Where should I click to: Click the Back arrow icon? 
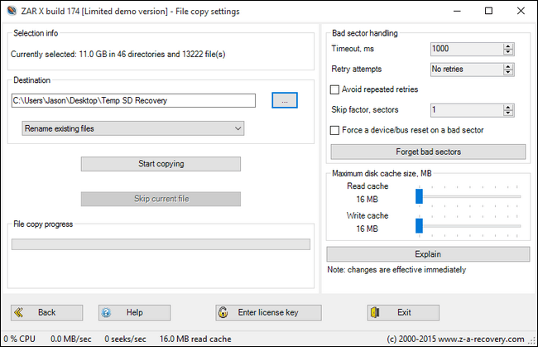pyautogui.click(x=22, y=312)
